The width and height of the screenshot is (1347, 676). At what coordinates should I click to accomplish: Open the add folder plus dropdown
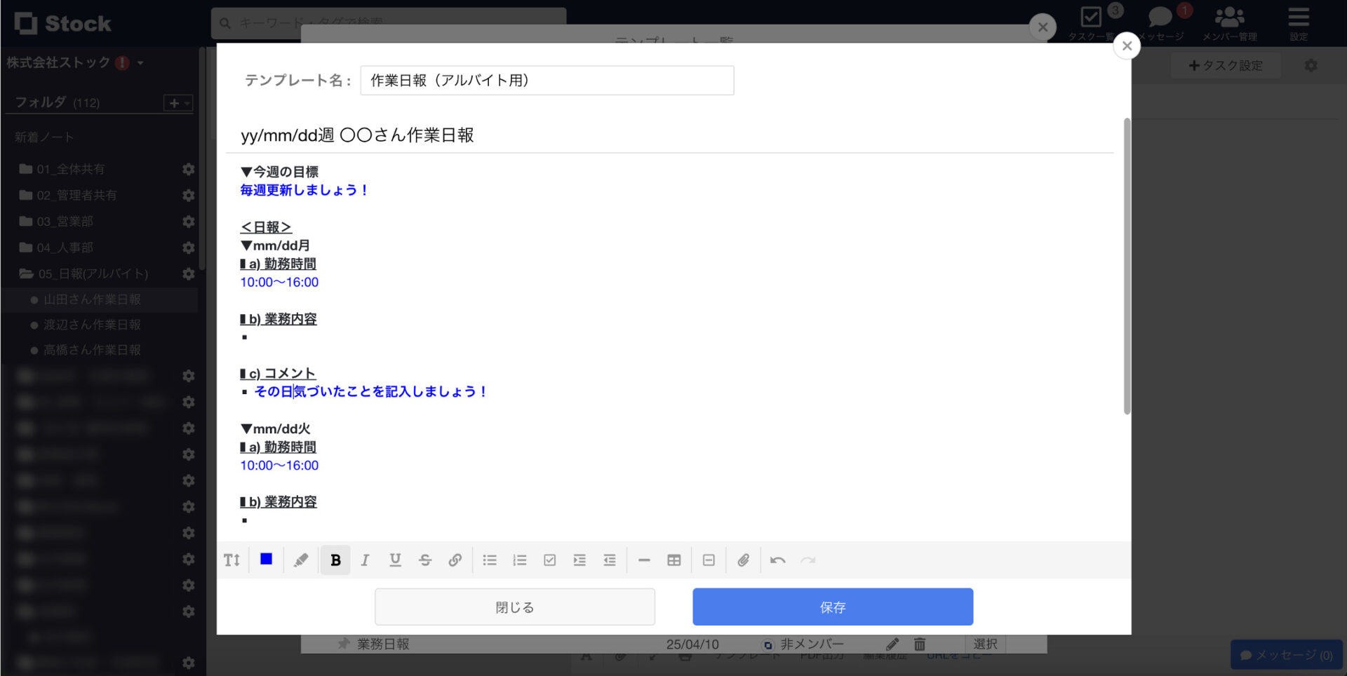(177, 103)
